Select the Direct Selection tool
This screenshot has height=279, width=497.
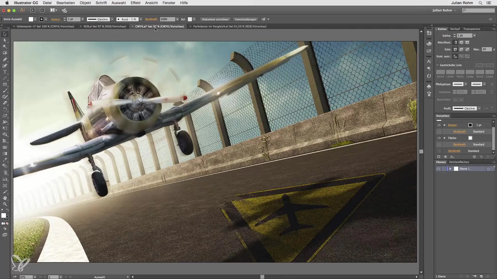pos(5,40)
